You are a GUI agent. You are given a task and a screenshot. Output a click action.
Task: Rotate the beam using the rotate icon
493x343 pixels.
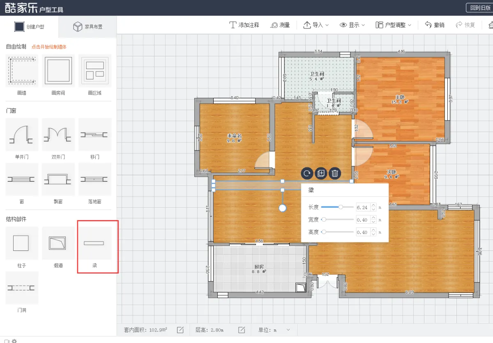pos(307,173)
